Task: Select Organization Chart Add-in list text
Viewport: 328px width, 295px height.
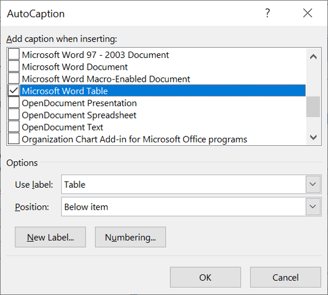Action: coord(134,140)
